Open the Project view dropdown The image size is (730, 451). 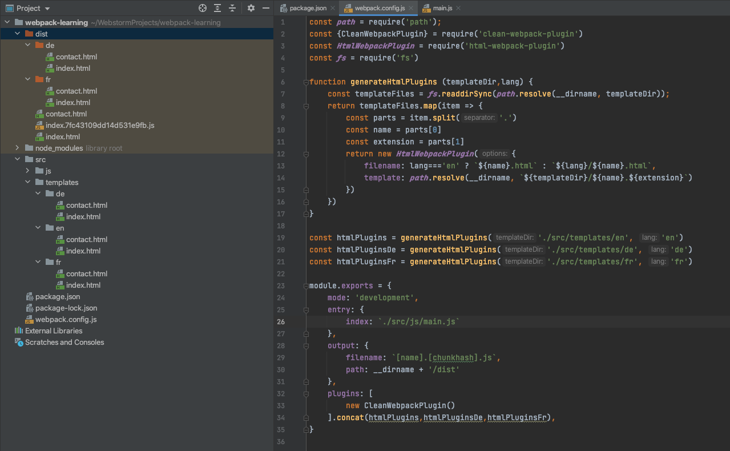point(47,9)
